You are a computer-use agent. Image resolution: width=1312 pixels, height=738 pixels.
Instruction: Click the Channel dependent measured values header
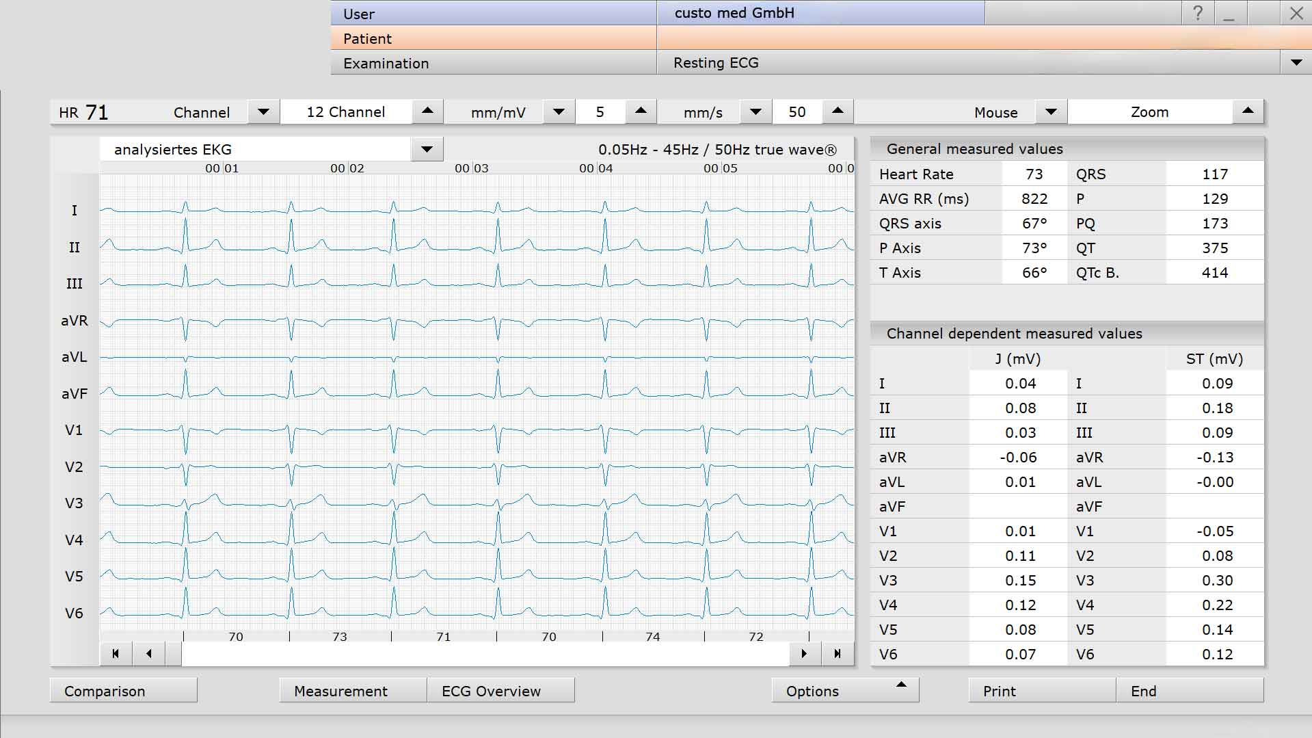(x=1067, y=334)
